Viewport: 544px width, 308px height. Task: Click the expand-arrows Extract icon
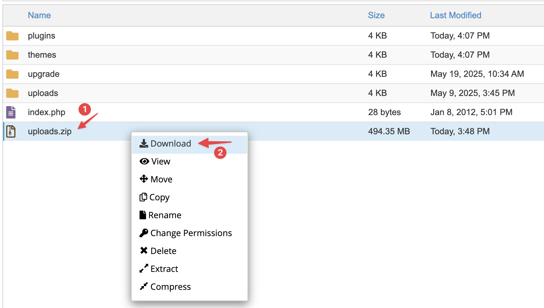click(144, 268)
